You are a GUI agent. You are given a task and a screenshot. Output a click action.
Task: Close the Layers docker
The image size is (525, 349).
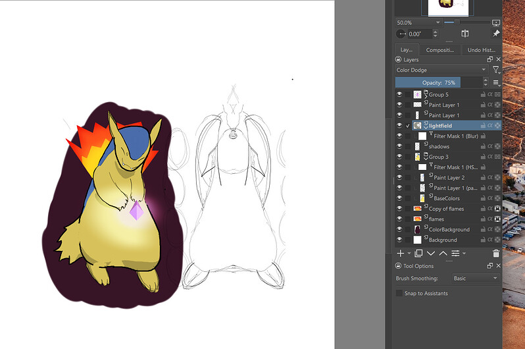coord(498,59)
